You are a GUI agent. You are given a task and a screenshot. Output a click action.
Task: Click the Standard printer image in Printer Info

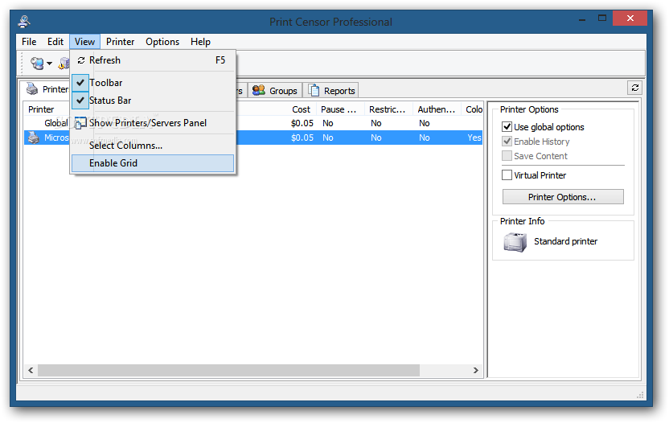click(515, 242)
